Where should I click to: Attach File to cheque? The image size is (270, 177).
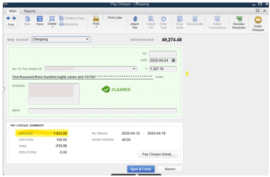[135, 22]
